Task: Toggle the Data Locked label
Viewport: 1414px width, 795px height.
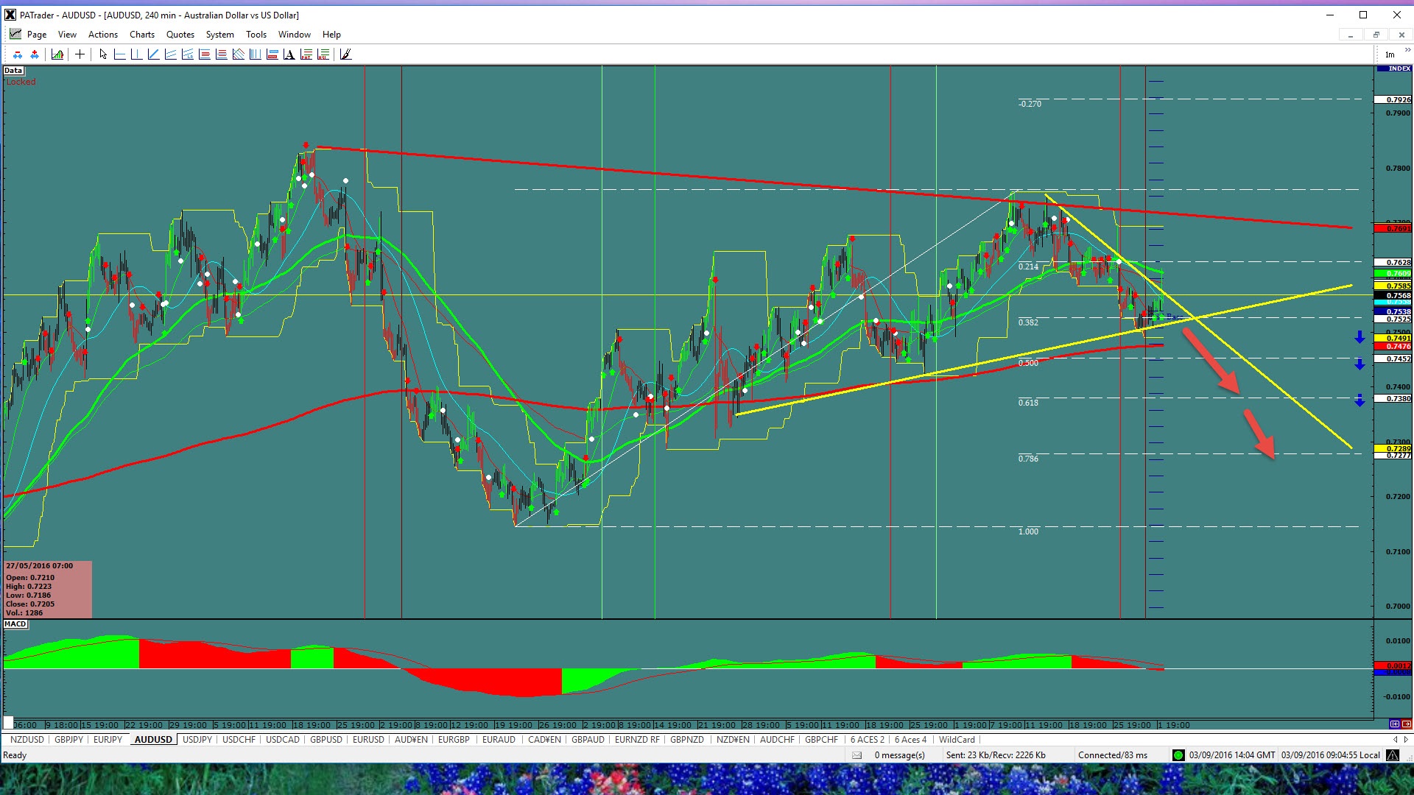Action: (14, 71)
